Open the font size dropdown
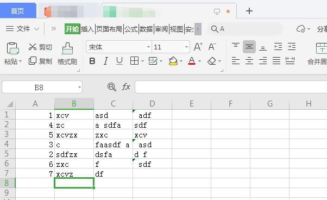This screenshot has height=200, width=327. coord(186,47)
